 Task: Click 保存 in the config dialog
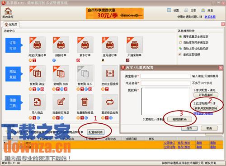pyautogui.click(x=189, y=128)
